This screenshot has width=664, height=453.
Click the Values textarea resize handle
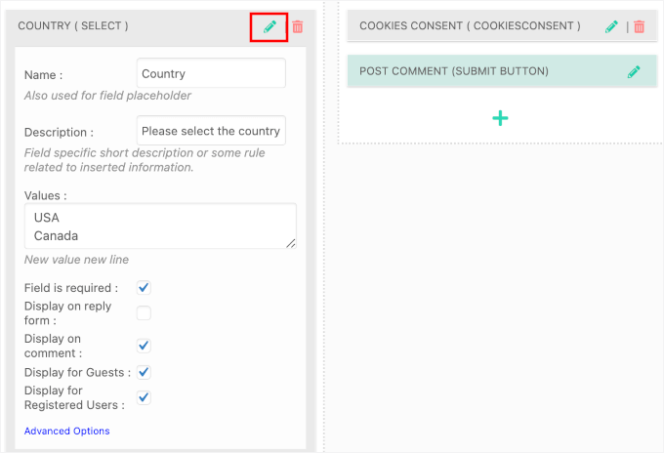coord(290,242)
